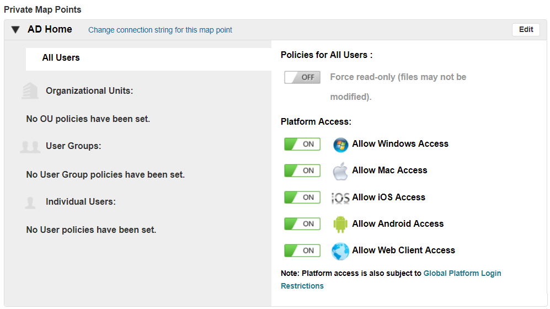
Task: Toggle Allow Android Access off
Action: click(302, 223)
